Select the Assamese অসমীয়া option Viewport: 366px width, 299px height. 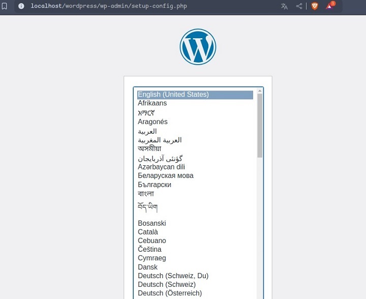pyautogui.click(x=195, y=148)
